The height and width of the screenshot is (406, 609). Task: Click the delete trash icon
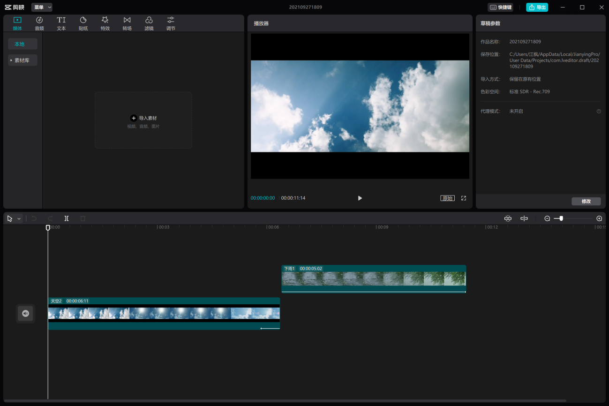point(83,218)
